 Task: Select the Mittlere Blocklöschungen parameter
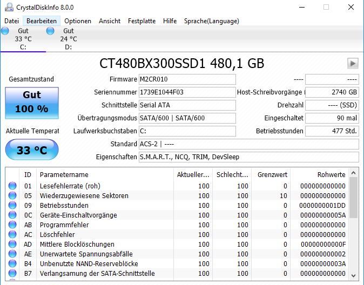[177, 245]
